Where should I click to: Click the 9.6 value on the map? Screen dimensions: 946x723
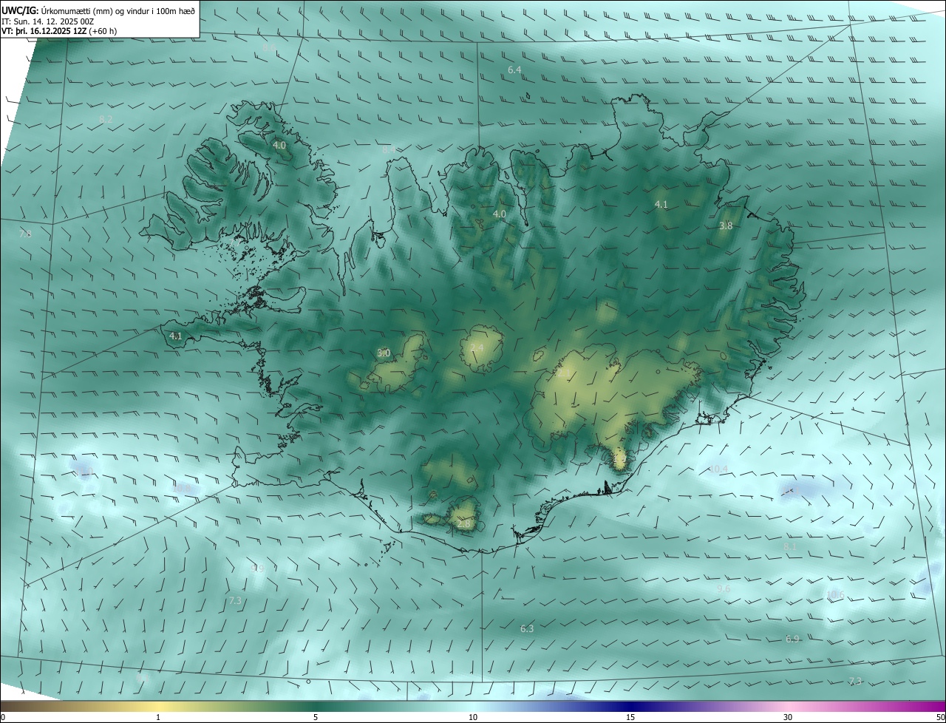[x=724, y=588]
